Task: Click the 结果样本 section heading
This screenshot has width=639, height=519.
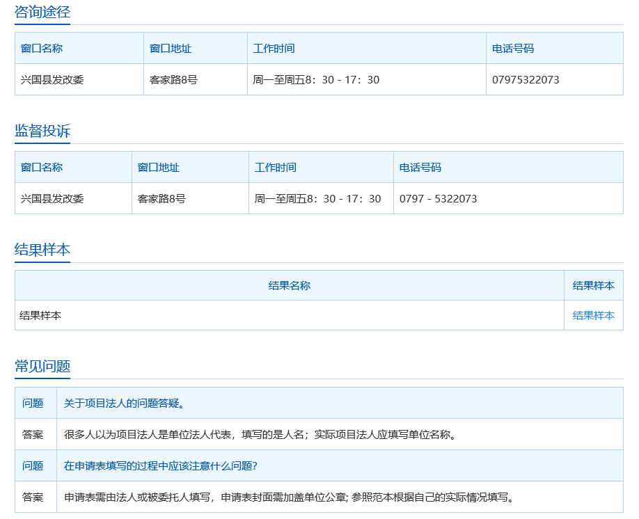Action: click(x=42, y=250)
